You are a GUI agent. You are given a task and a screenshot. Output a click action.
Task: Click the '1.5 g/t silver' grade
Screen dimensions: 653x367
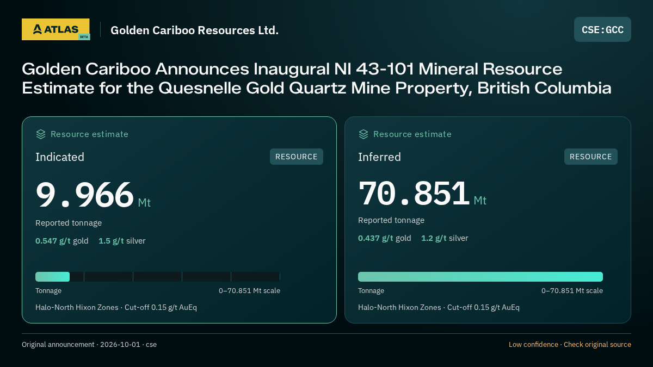point(122,241)
